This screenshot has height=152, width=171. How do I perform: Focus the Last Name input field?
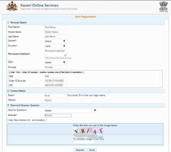point(55,37)
